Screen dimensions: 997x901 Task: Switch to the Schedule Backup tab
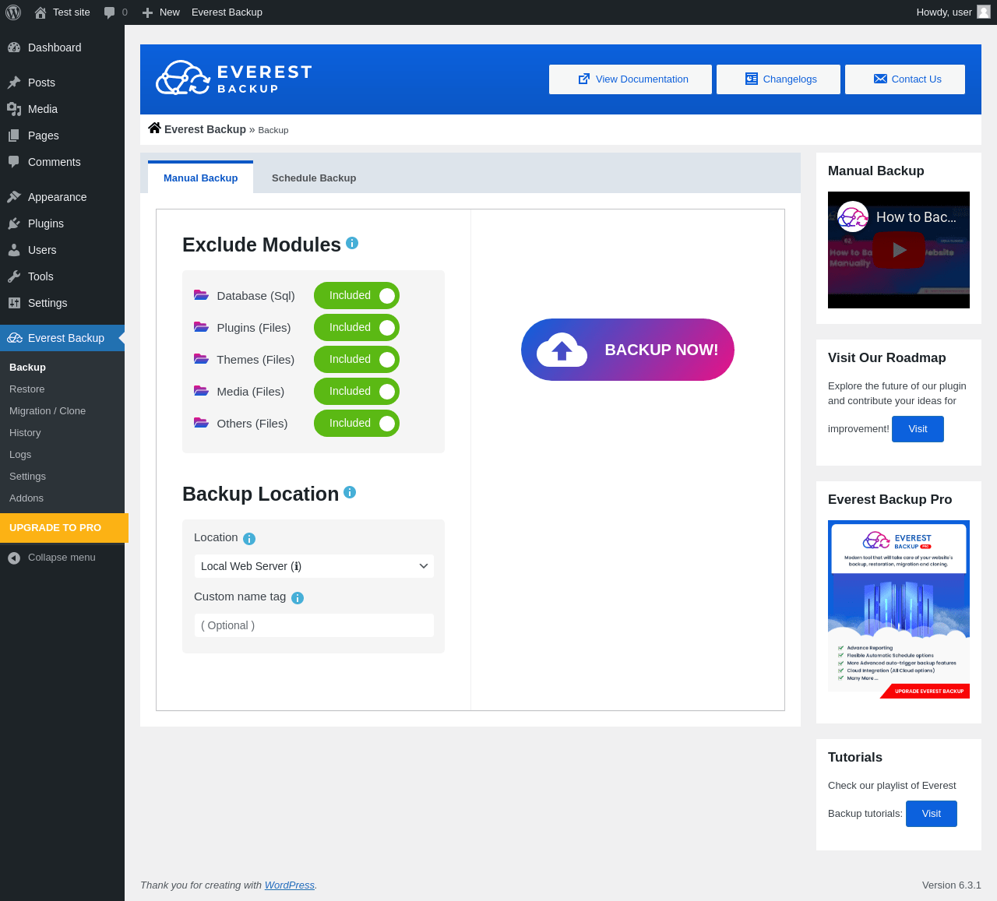[314, 178]
